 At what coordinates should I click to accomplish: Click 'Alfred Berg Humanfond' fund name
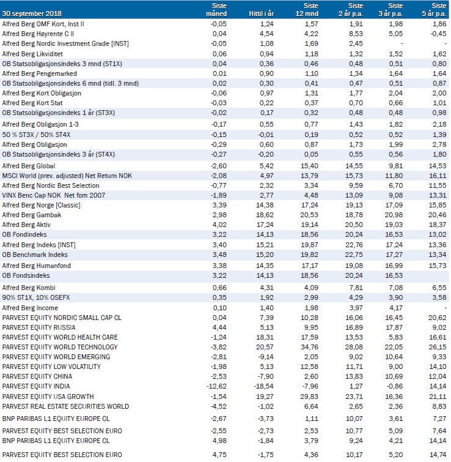[x=37, y=266]
